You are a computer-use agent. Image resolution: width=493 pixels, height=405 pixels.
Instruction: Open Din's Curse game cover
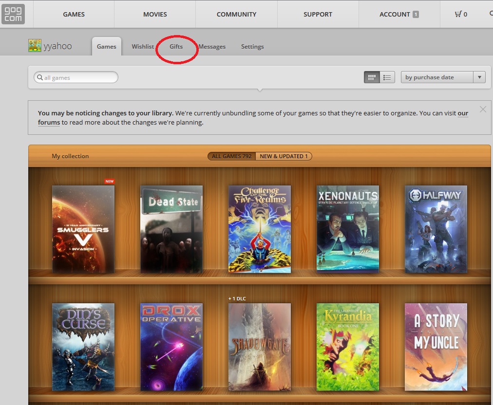[83, 347]
